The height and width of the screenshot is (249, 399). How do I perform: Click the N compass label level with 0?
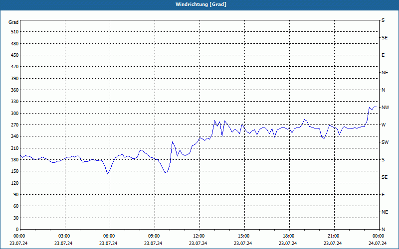(x=383, y=229)
